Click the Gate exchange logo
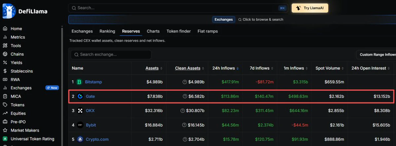Image resolution: width=396 pixels, height=146 pixels. click(80, 96)
